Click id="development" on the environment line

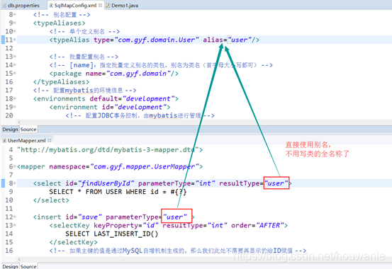tap(134, 107)
